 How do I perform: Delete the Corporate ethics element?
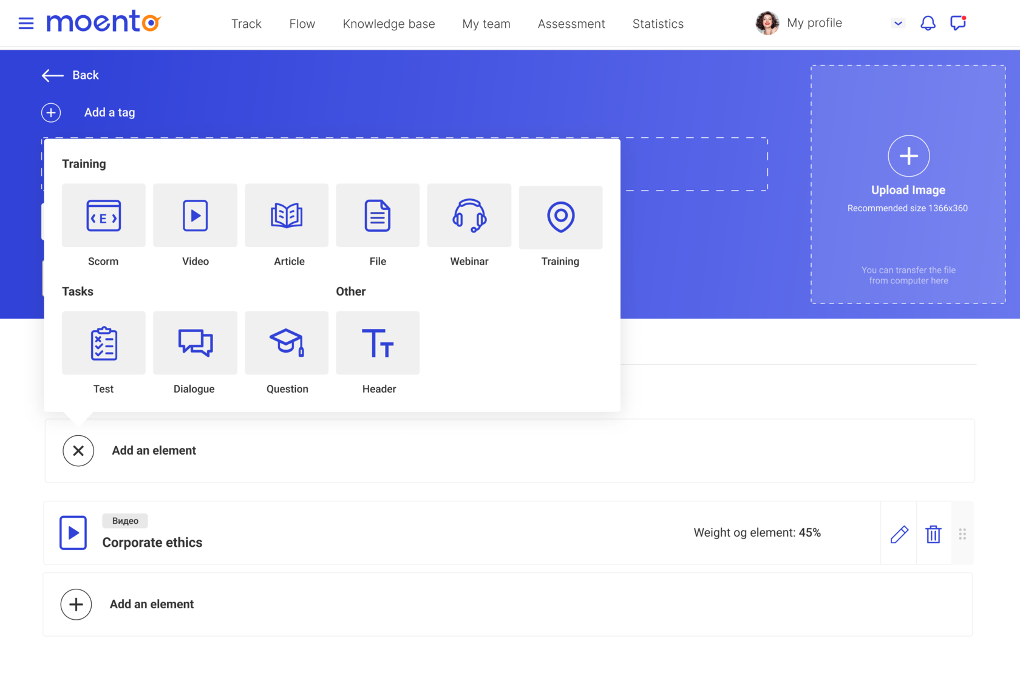tap(933, 533)
